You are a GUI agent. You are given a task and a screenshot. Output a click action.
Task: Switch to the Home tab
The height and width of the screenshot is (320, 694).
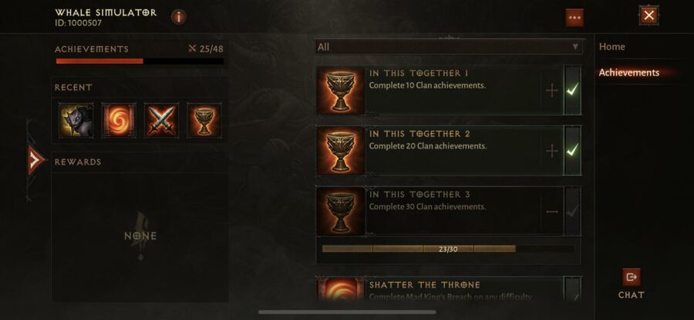click(611, 47)
